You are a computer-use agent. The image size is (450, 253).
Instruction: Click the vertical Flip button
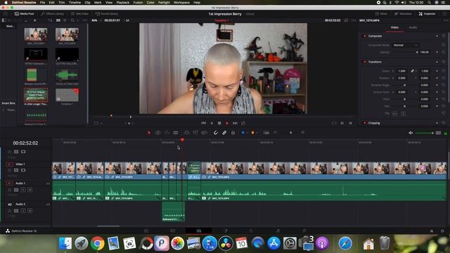[403, 114]
